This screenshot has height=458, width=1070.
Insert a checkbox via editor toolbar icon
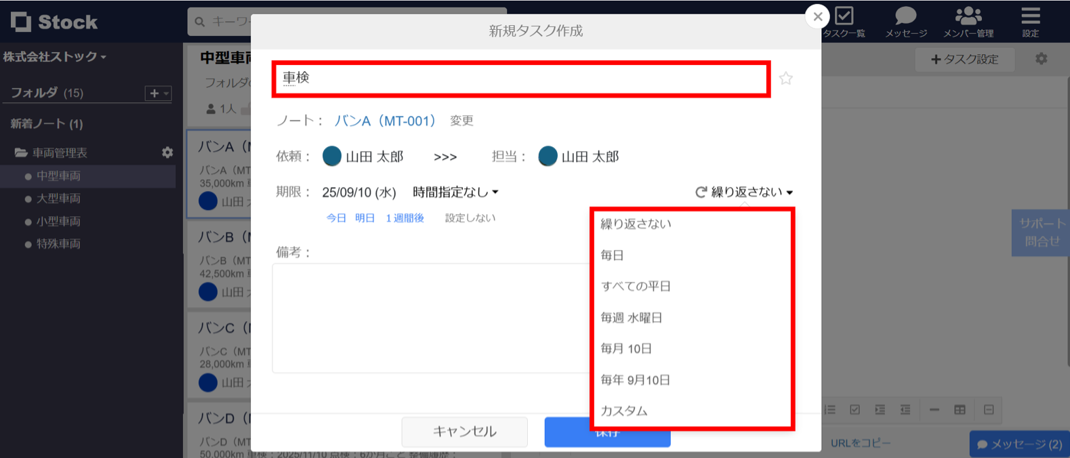[x=855, y=410]
